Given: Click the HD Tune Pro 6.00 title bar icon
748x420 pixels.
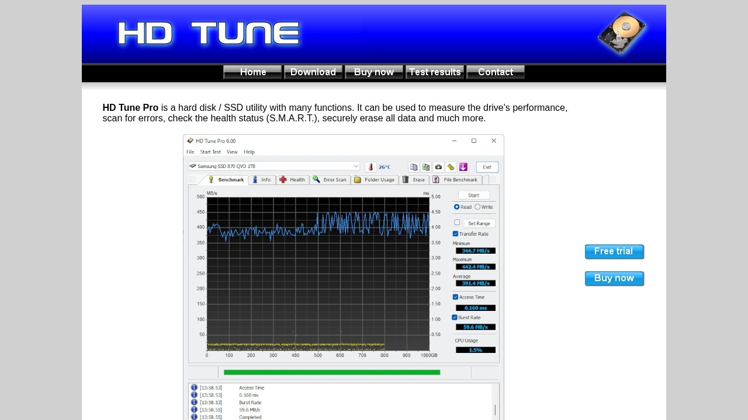Looking at the screenshot, I should pos(191,141).
